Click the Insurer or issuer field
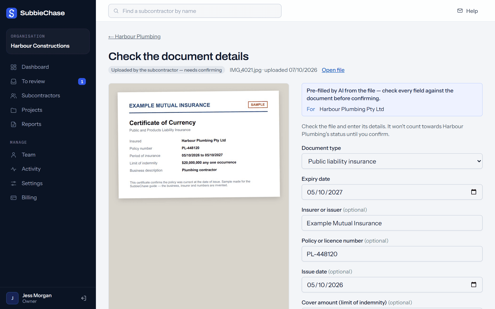 tap(392, 223)
